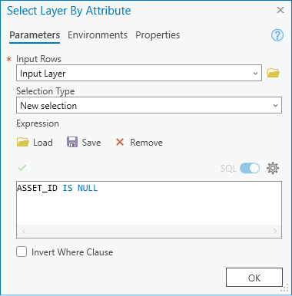292x296 pixels.
Task: Open expression settings gear icon
Action: point(273,168)
